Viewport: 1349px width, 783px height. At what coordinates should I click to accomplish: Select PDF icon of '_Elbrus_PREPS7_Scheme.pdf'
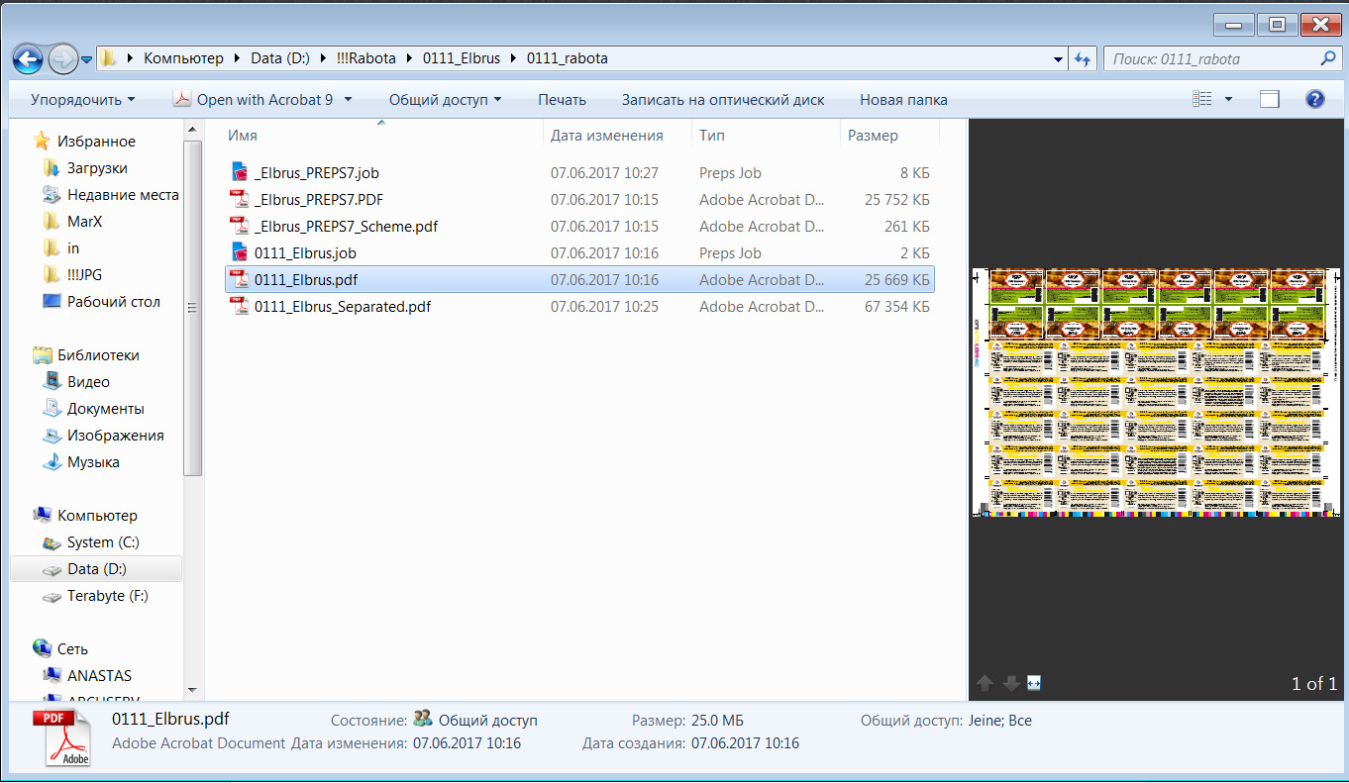239,227
